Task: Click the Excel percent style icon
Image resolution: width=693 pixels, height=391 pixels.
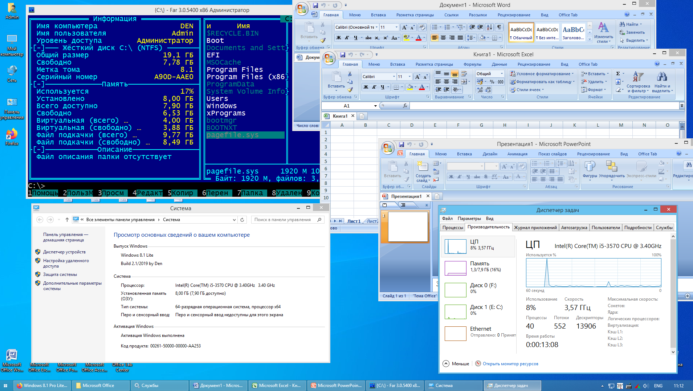Action: [492, 82]
